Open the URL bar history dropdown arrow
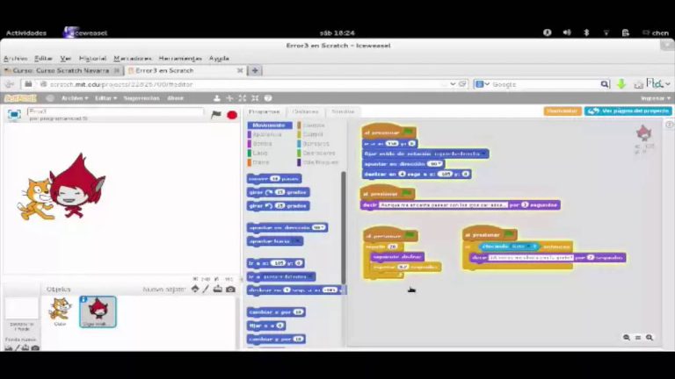 (453, 84)
